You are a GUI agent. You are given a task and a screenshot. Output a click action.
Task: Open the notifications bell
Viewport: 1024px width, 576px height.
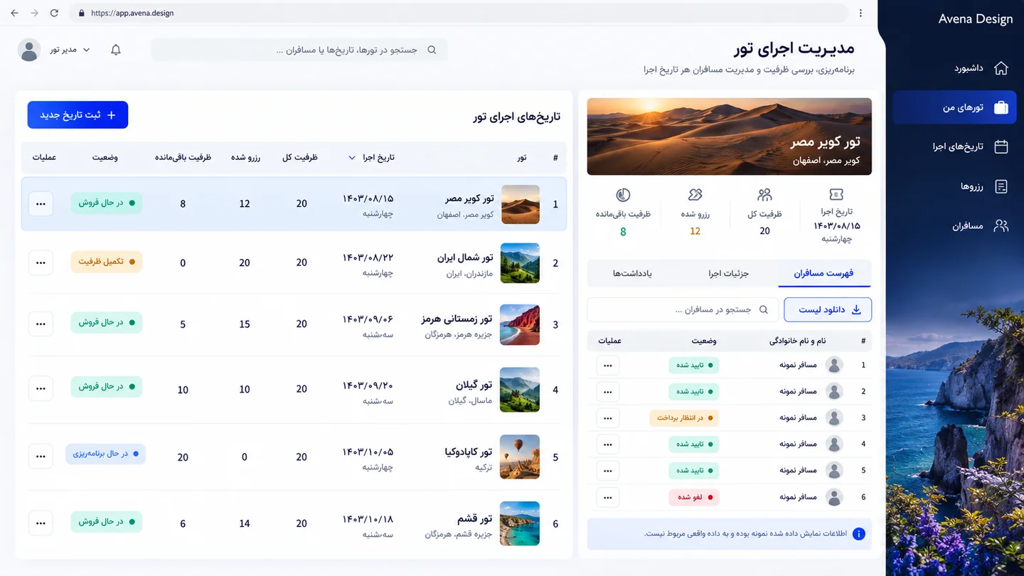[116, 50]
